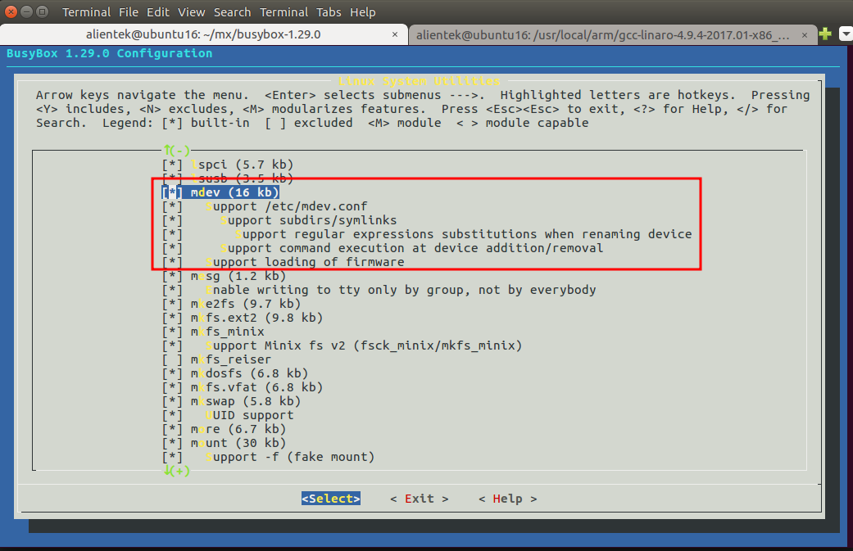Click 'BusyBox 1.29.0 Configuration' header text
This screenshot has width=853, height=551.
(x=109, y=53)
